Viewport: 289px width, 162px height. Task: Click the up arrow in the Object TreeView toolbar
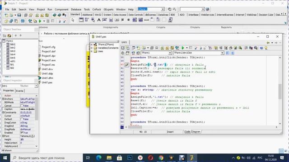[16, 36]
